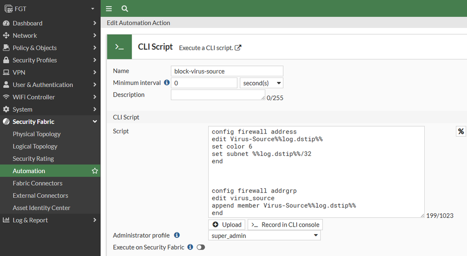Click the Execute on Security Fabric info icon
467x256 pixels.
click(190, 247)
